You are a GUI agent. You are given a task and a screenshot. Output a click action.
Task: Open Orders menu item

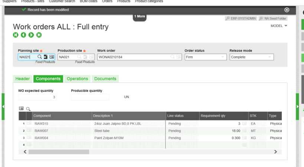click(x=107, y=1)
